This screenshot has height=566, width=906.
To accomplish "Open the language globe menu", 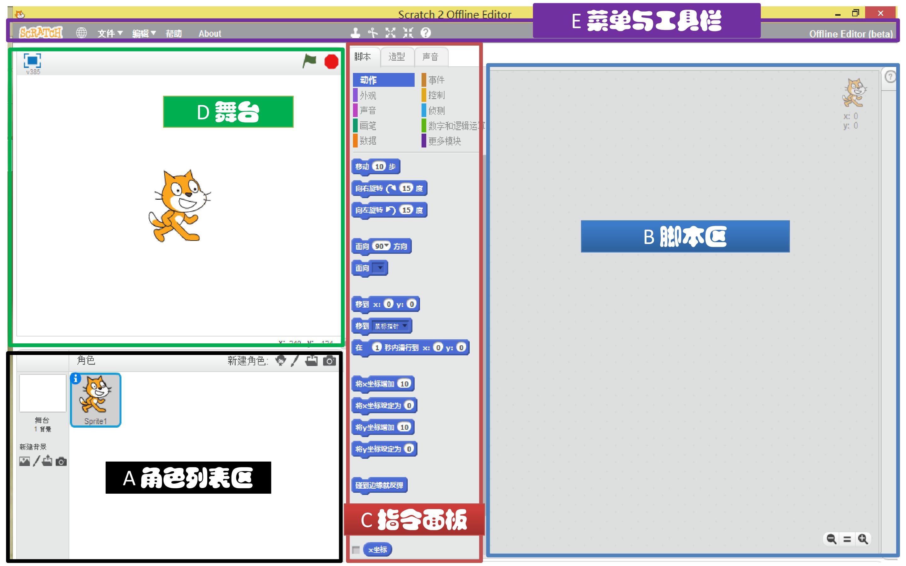I will coord(81,33).
